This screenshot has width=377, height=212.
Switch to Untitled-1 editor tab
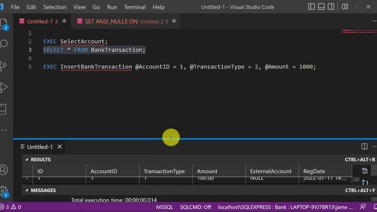pyautogui.click(x=42, y=21)
